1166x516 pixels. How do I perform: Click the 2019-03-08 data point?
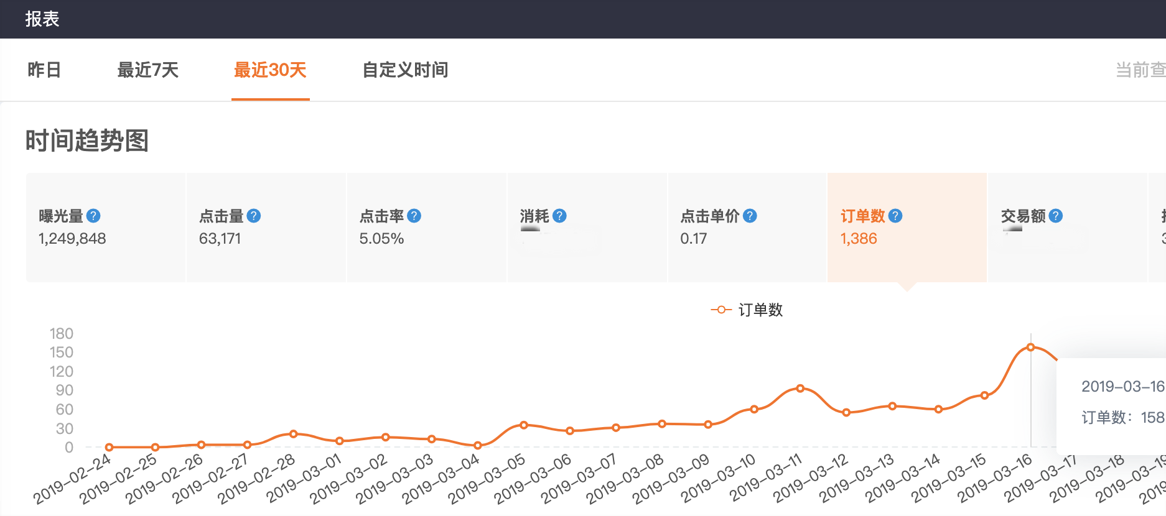click(x=662, y=424)
